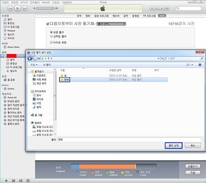Toggle repeat at the bottom bar
Screen dimensions: 206x183
[x=21, y=181]
